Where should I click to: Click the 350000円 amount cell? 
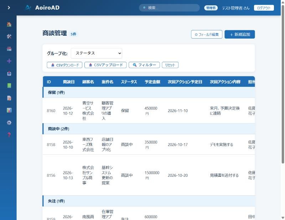click(151, 145)
